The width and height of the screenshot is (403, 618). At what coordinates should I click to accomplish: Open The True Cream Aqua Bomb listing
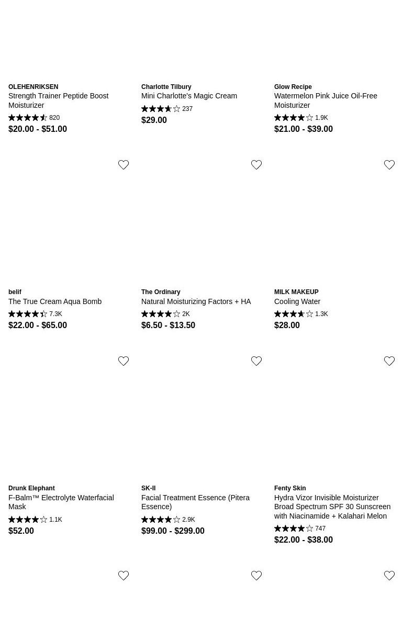(55, 301)
